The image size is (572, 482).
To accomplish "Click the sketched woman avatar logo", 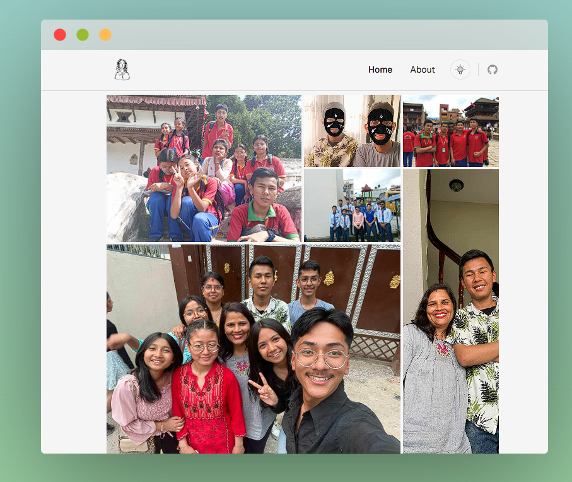I will 121,69.
